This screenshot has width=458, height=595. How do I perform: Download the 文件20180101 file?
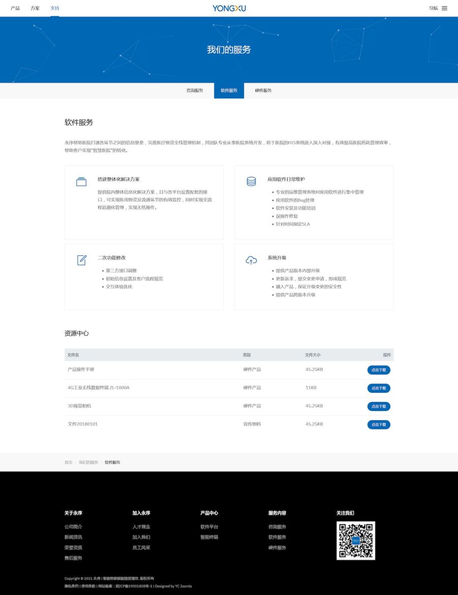[x=379, y=424]
